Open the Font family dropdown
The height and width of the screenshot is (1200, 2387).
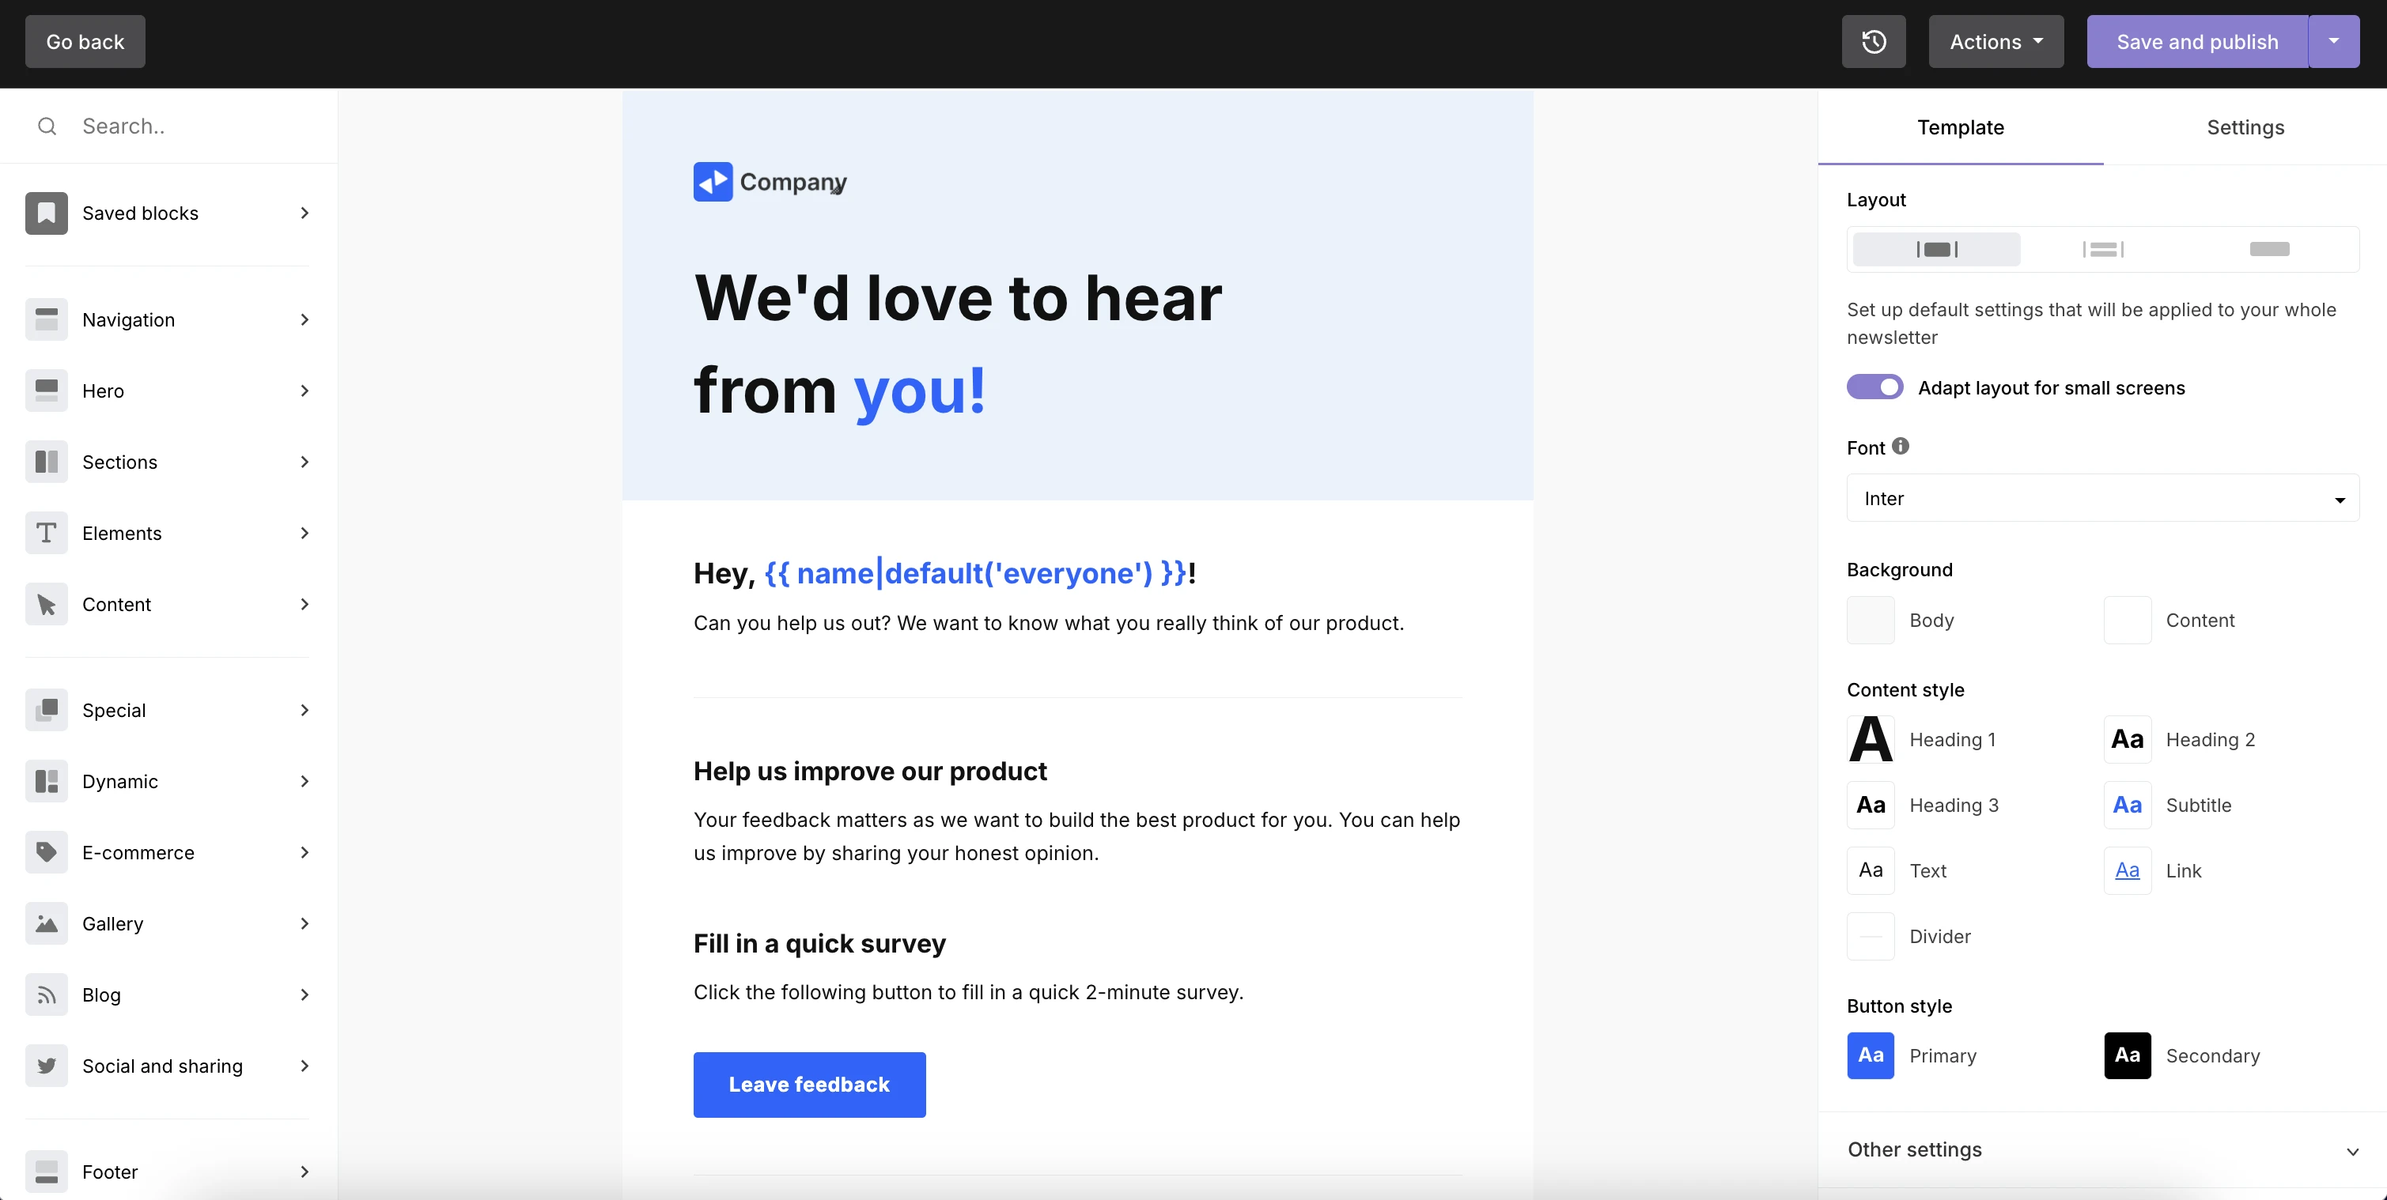pos(2101,498)
